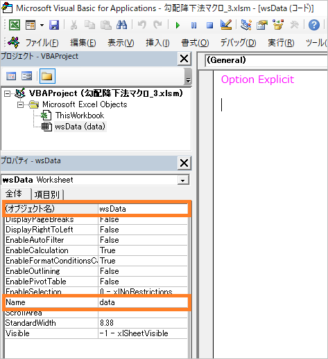Viewport: 328px width, 359px height.
Task: Click the Option Explicit code line
Action: pos(257,80)
